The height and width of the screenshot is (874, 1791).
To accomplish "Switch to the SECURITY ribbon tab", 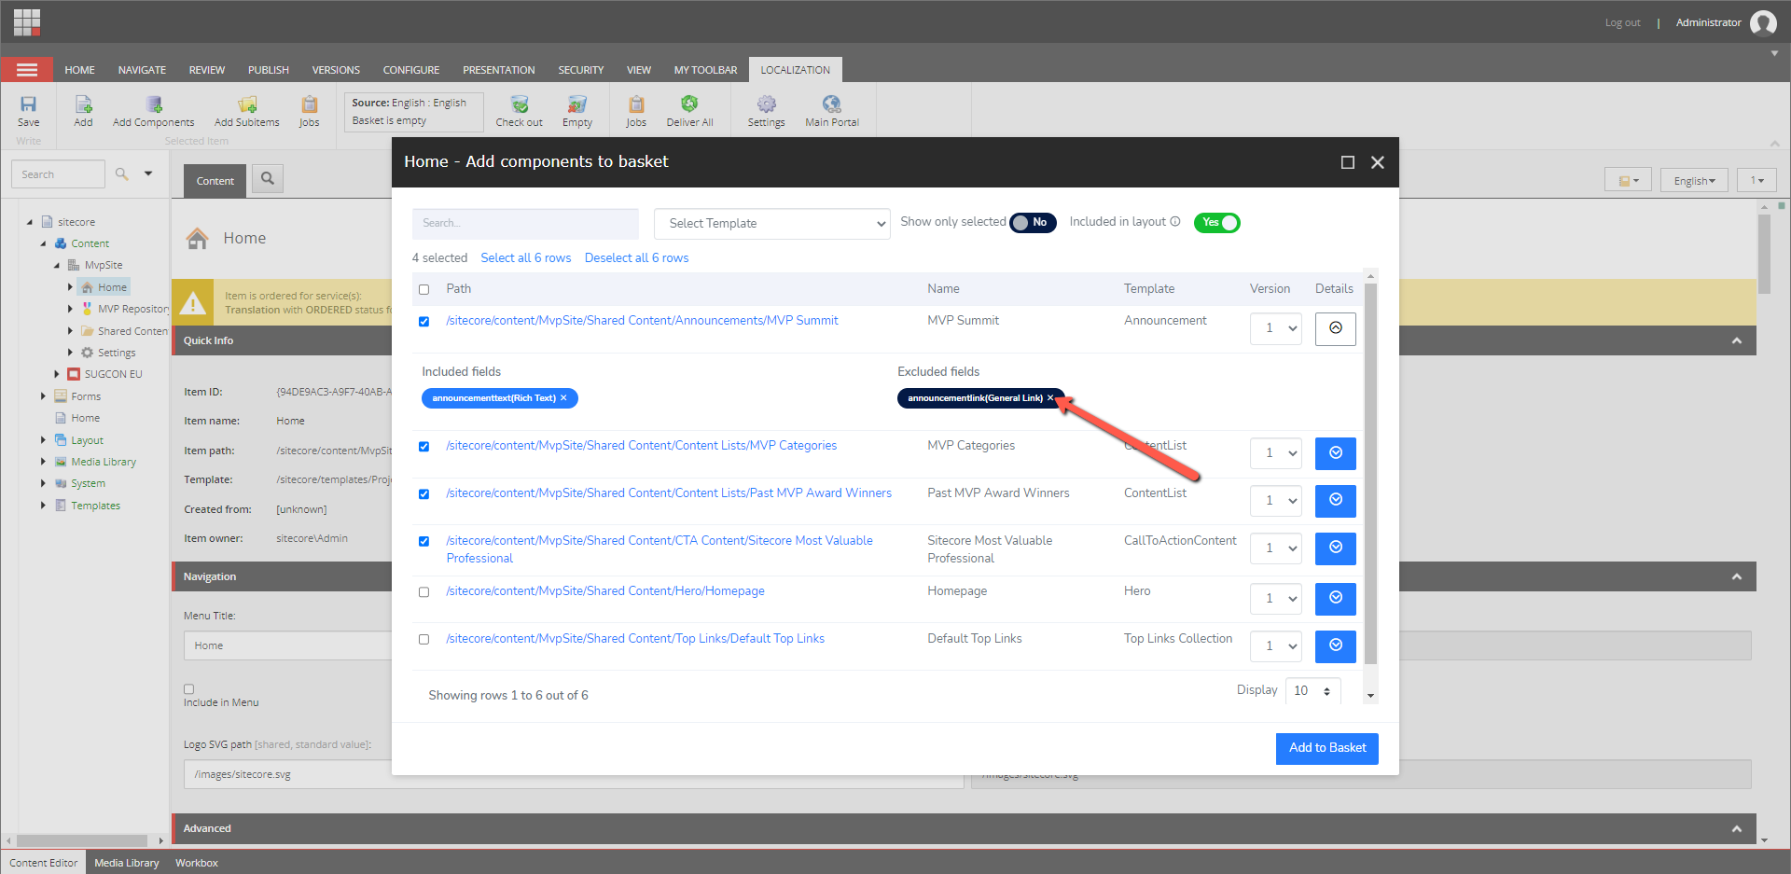I will click(x=581, y=70).
